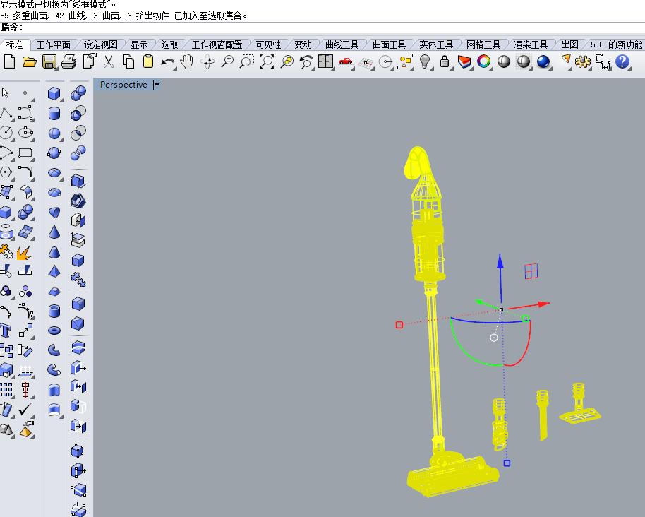Screen dimensions: 645x517
Task: Select the Rotate view tool
Action: (207, 61)
